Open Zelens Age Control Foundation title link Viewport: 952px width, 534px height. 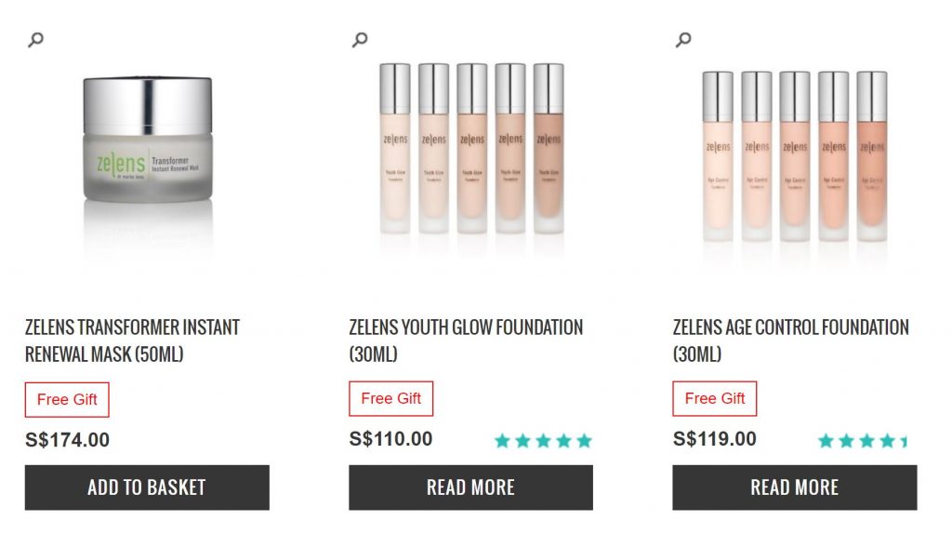(x=790, y=340)
